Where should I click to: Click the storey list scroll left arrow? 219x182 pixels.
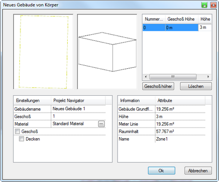[146, 77]
